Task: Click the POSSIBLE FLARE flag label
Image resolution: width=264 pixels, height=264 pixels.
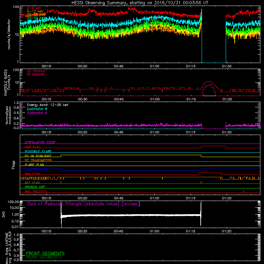Action: (38, 151)
